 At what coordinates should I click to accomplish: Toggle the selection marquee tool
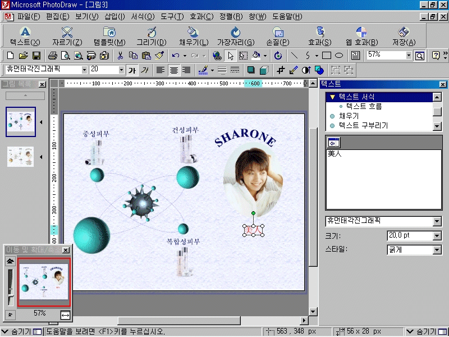(244, 55)
